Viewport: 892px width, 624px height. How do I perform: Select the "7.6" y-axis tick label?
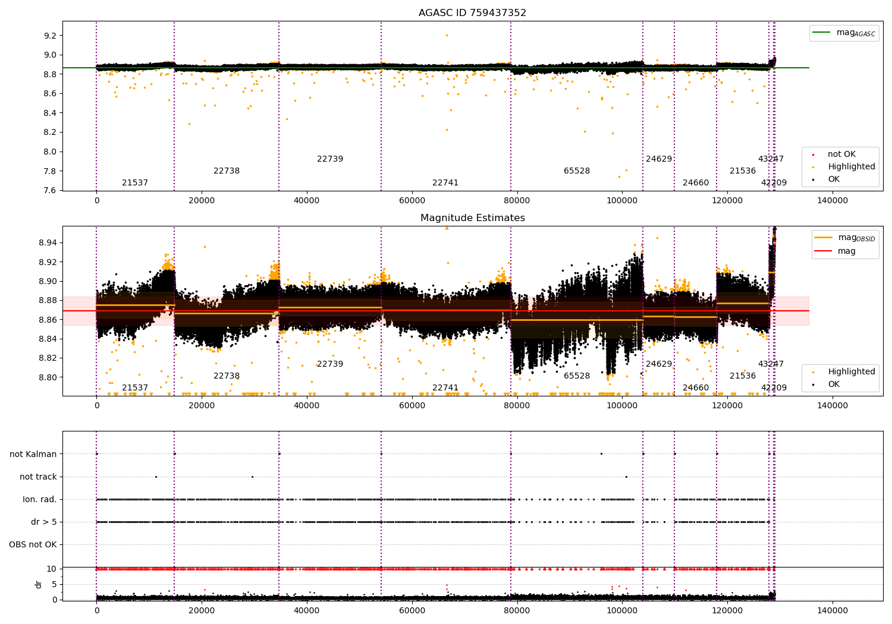(x=50, y=190)
